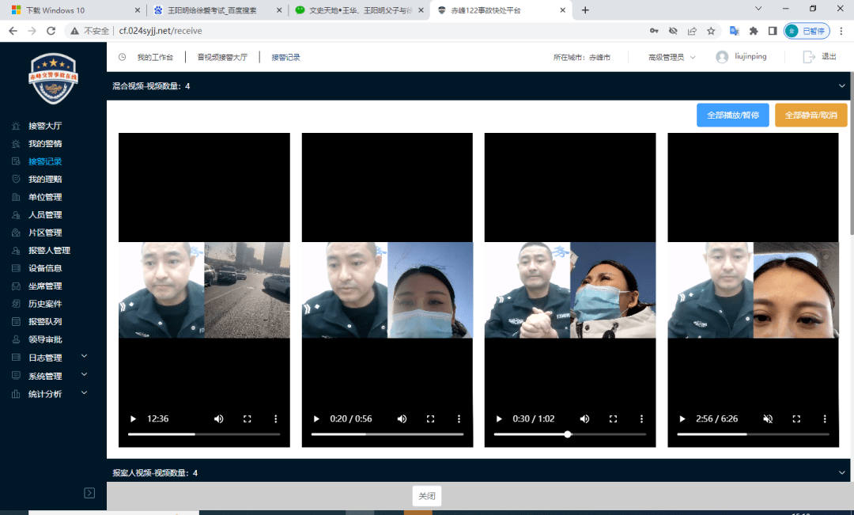The height and width of the screenshot is (515, 854).
Task: Click the 关闭 button at the bottom
Action: 427,496
